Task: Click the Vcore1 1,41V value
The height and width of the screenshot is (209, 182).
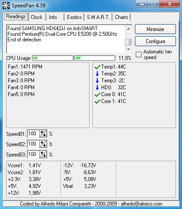Action: point(35,165)
